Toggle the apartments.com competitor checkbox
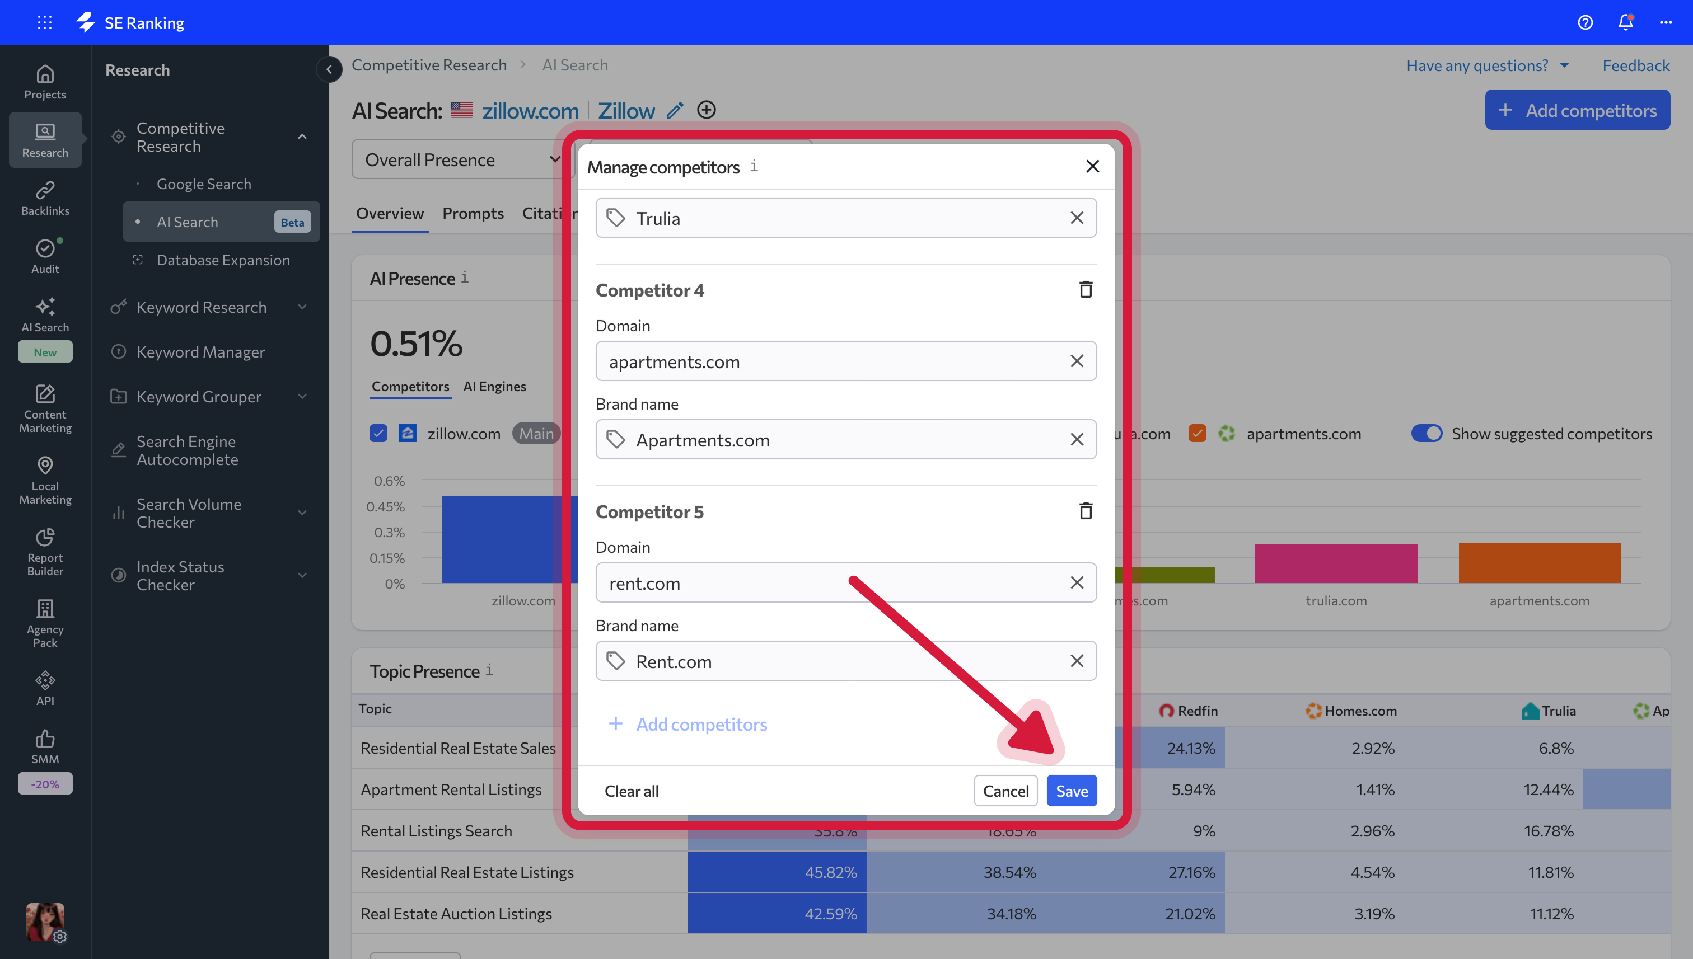 tap(1198, 434)
